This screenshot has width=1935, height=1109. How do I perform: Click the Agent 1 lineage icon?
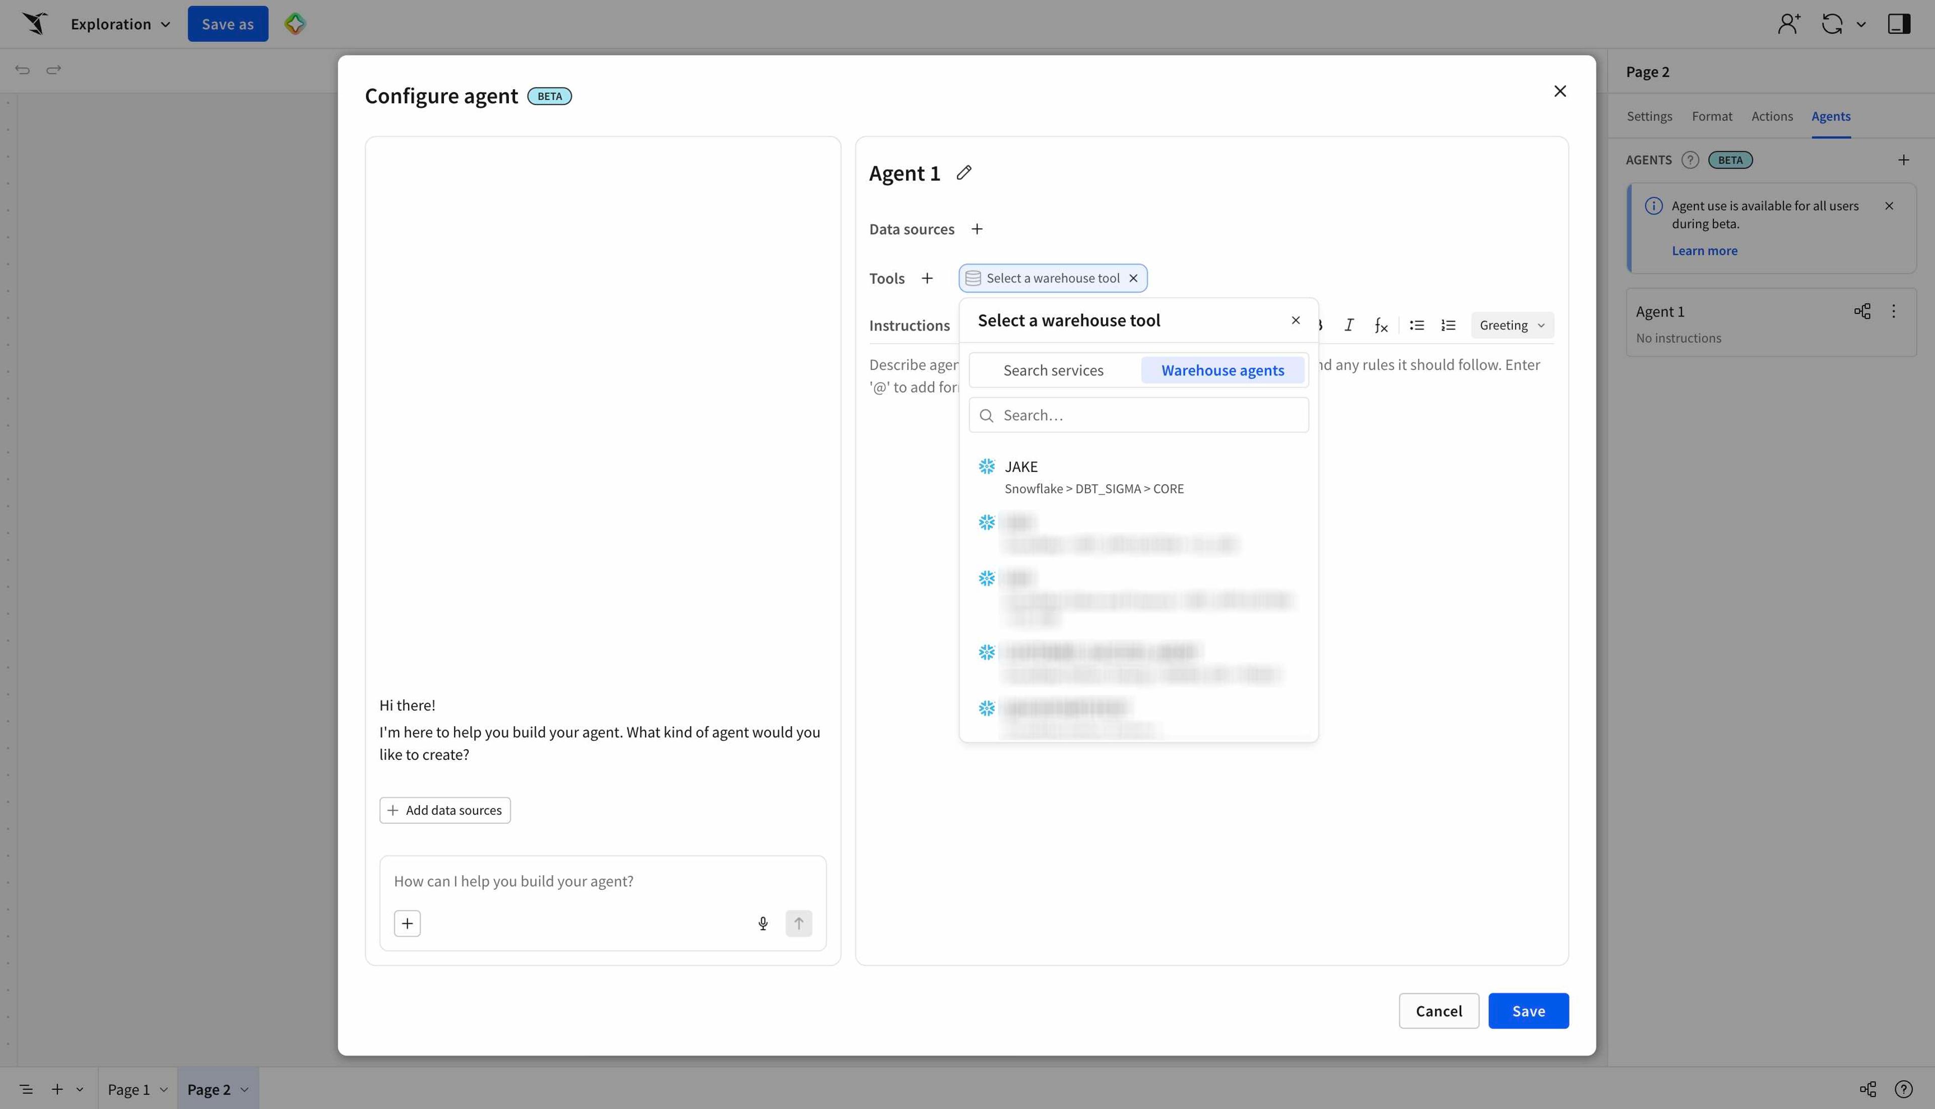pos(1862,311)
